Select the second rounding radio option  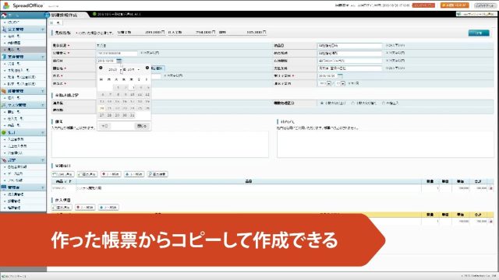[x=353, y=103]
